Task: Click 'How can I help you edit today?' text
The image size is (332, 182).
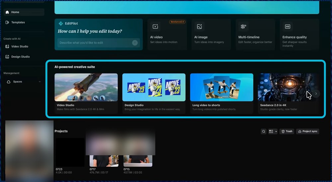Action: point(90,31)
